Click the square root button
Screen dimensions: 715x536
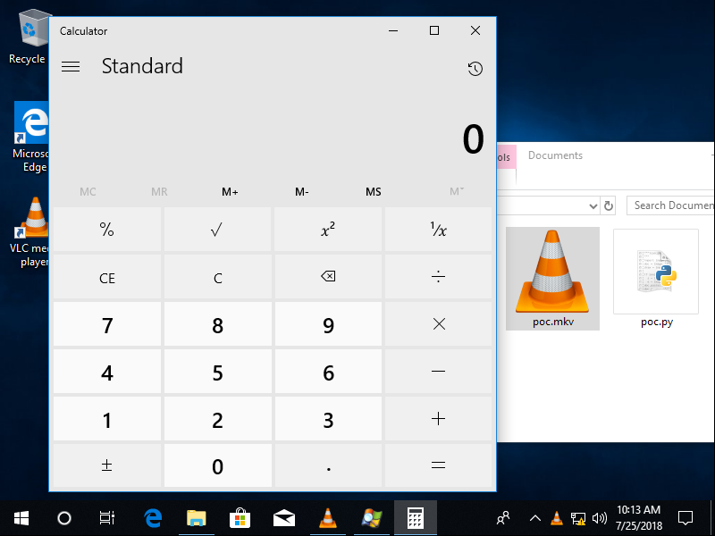217,230
